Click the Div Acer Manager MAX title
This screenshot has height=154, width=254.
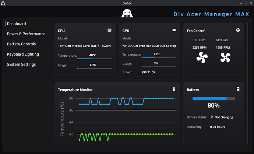pyautogui.click(x=211, y=14)
